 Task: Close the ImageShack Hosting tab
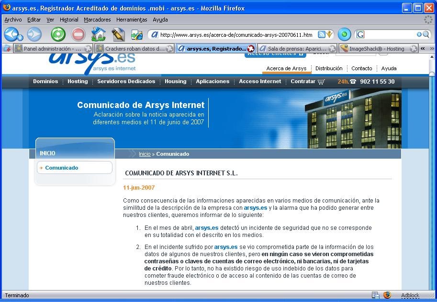pyautogui.click(x=414, y=48)
